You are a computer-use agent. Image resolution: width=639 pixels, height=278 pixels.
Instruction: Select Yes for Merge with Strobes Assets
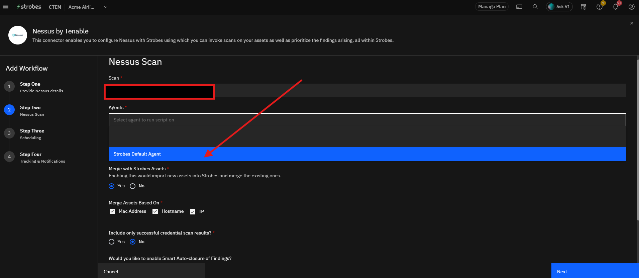(x=112, y=186)
